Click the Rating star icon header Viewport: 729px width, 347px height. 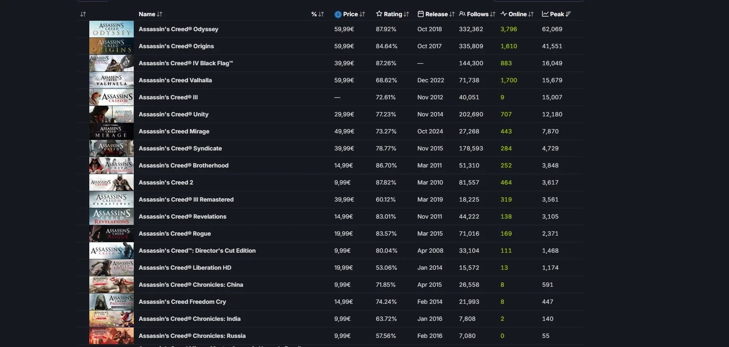point(379,14)
